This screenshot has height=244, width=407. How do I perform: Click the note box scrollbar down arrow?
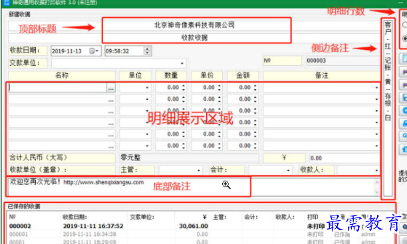tap(377, 192)
